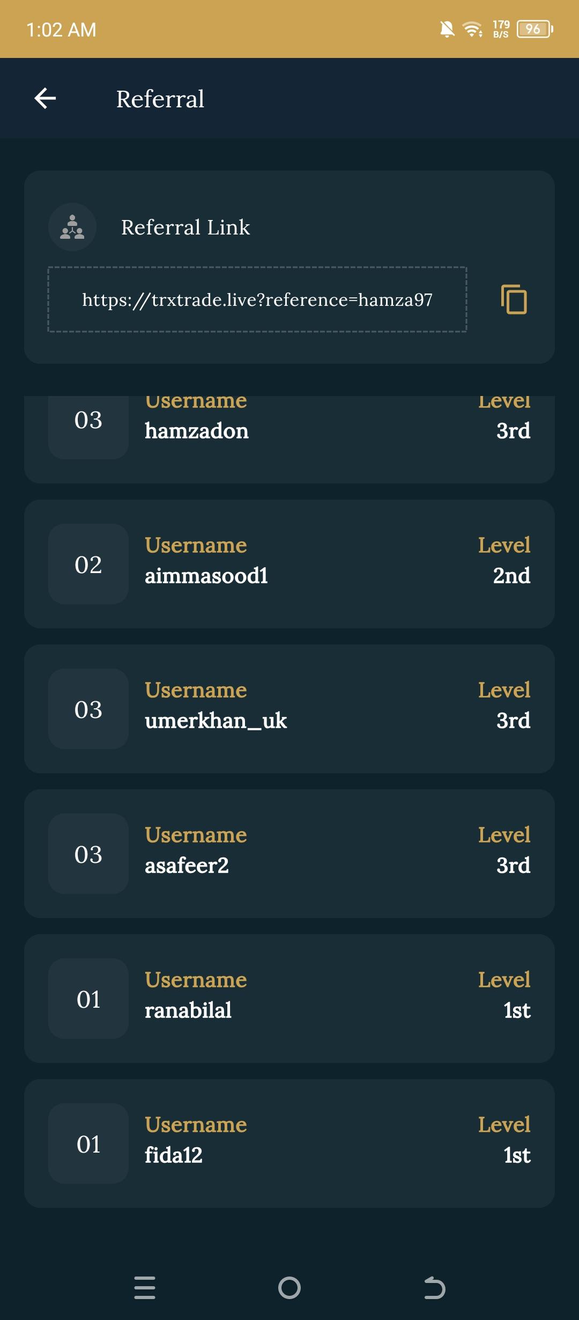This screenshot has height=1320, width=579.
Task: Open the ranabilal referral card
Action: pos(289,998)
